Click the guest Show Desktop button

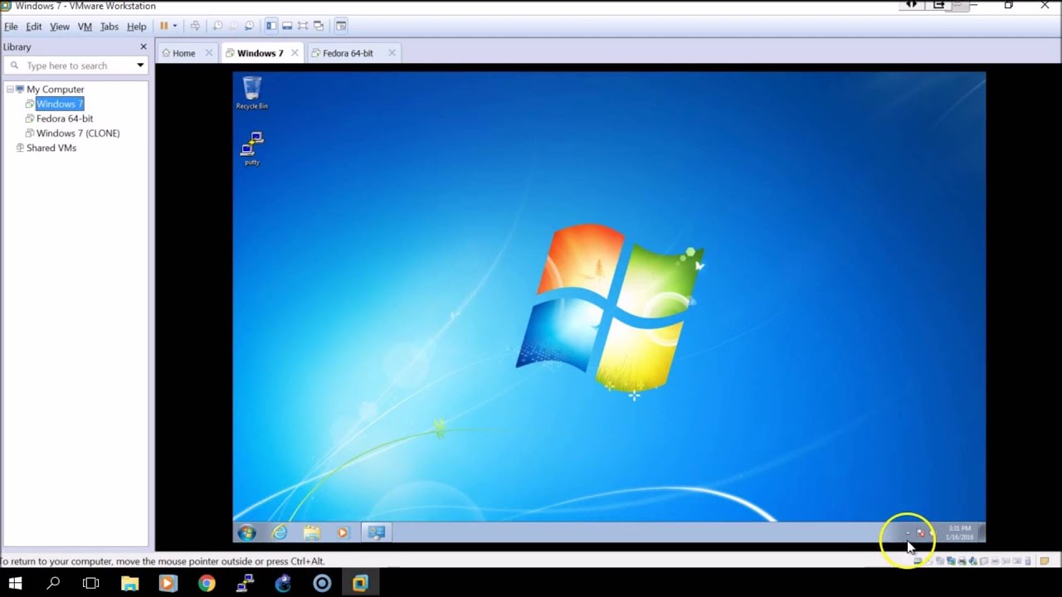[982, 532]
